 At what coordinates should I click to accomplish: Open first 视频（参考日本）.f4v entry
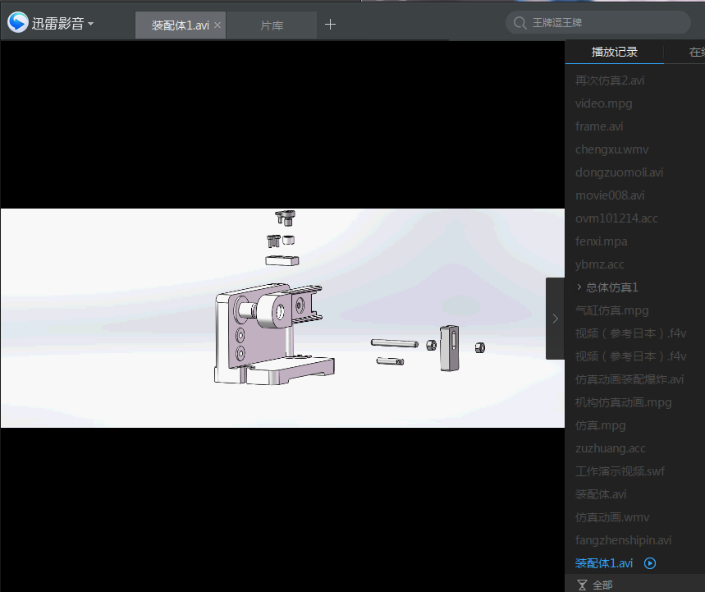point(630,333)
